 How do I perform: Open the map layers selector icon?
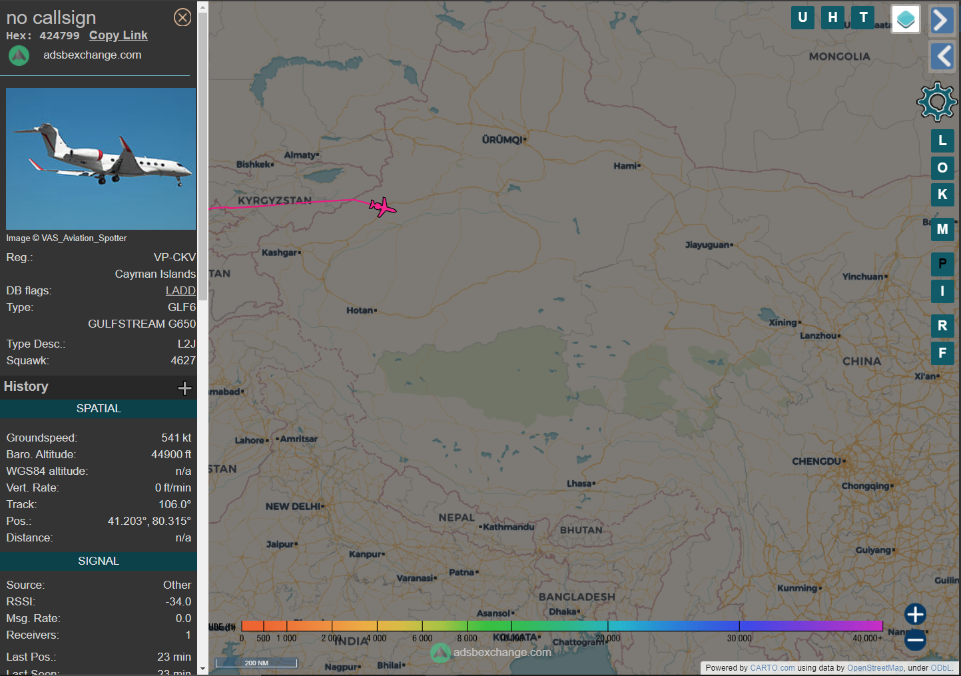[x=906, y=19]
